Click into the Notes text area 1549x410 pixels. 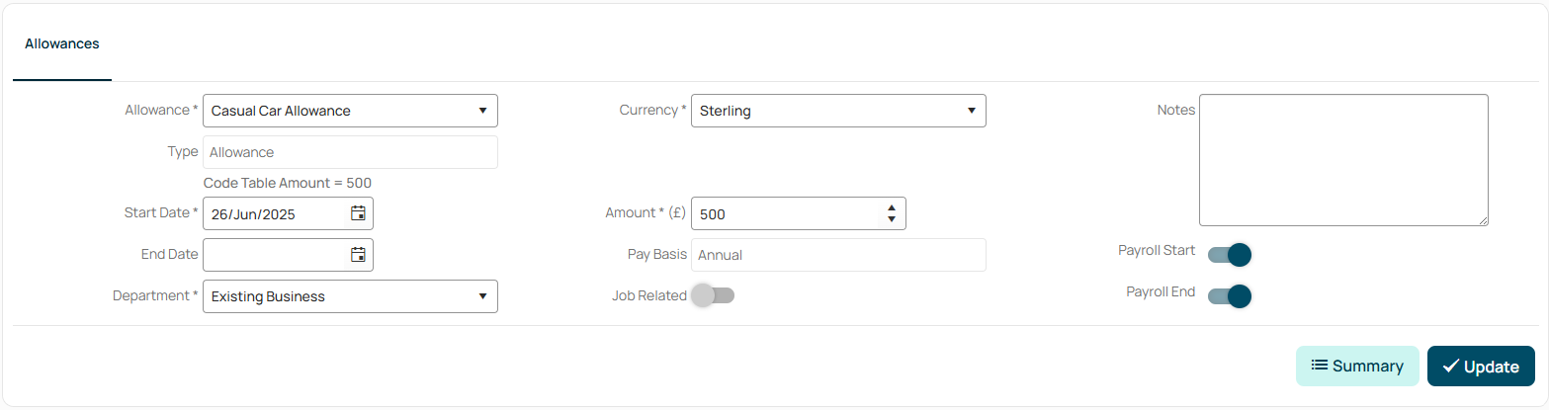1343,160
